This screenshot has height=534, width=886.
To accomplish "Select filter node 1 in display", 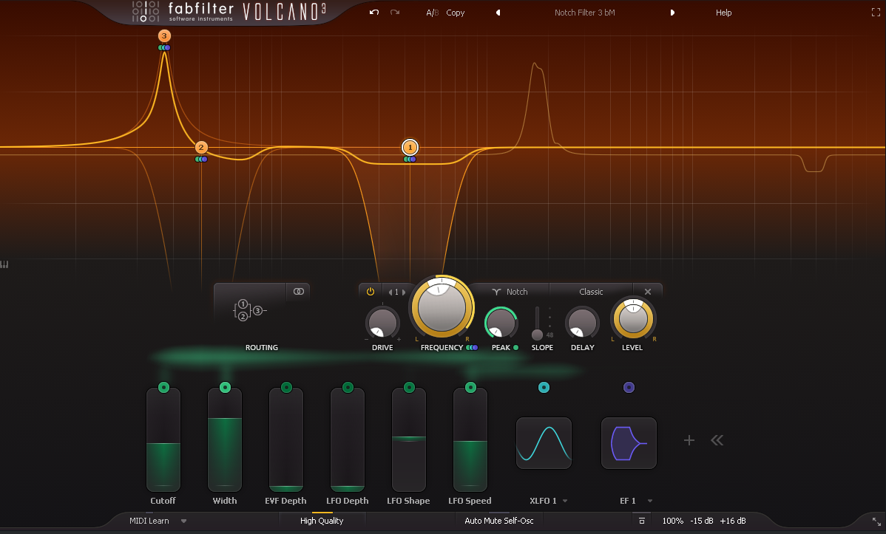I will pos(410,147).
